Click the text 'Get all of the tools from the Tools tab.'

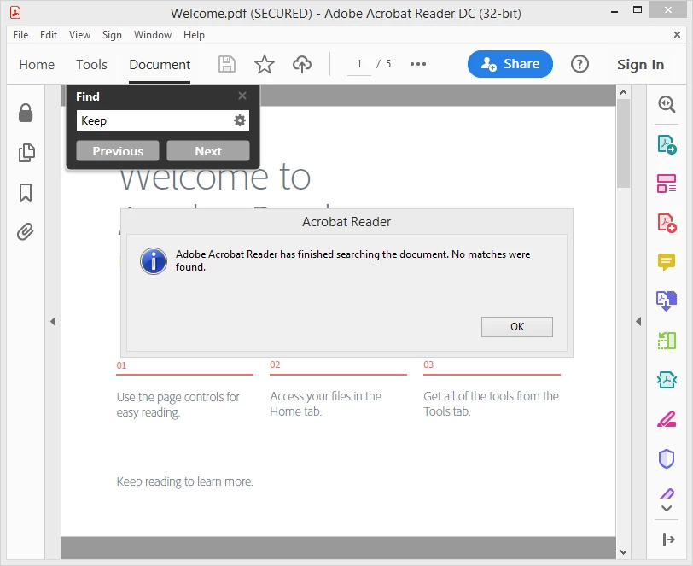[x=491, y=404]
